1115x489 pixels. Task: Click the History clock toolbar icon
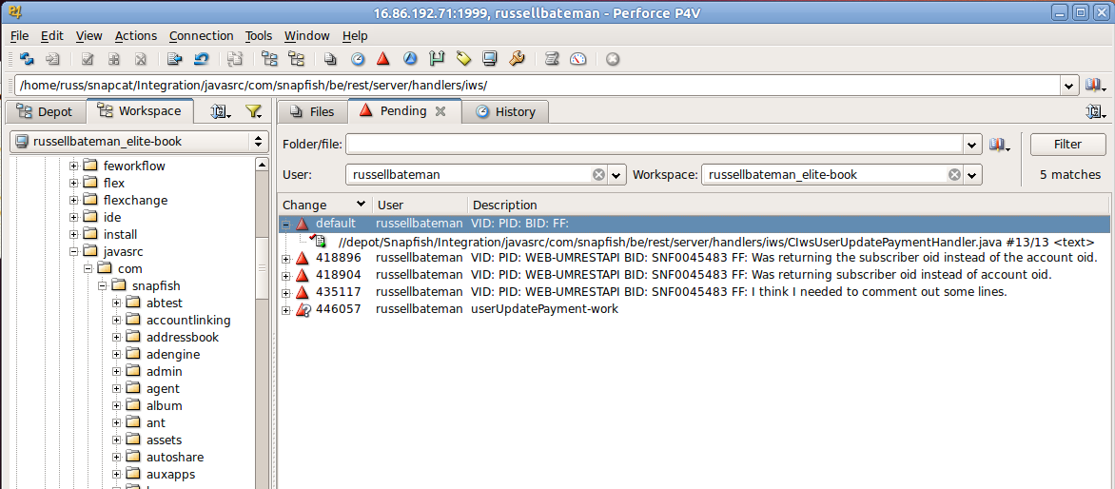coord(357,59)
